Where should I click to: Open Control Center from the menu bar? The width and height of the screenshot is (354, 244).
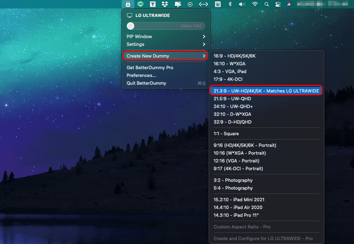[x=278, y=4]
